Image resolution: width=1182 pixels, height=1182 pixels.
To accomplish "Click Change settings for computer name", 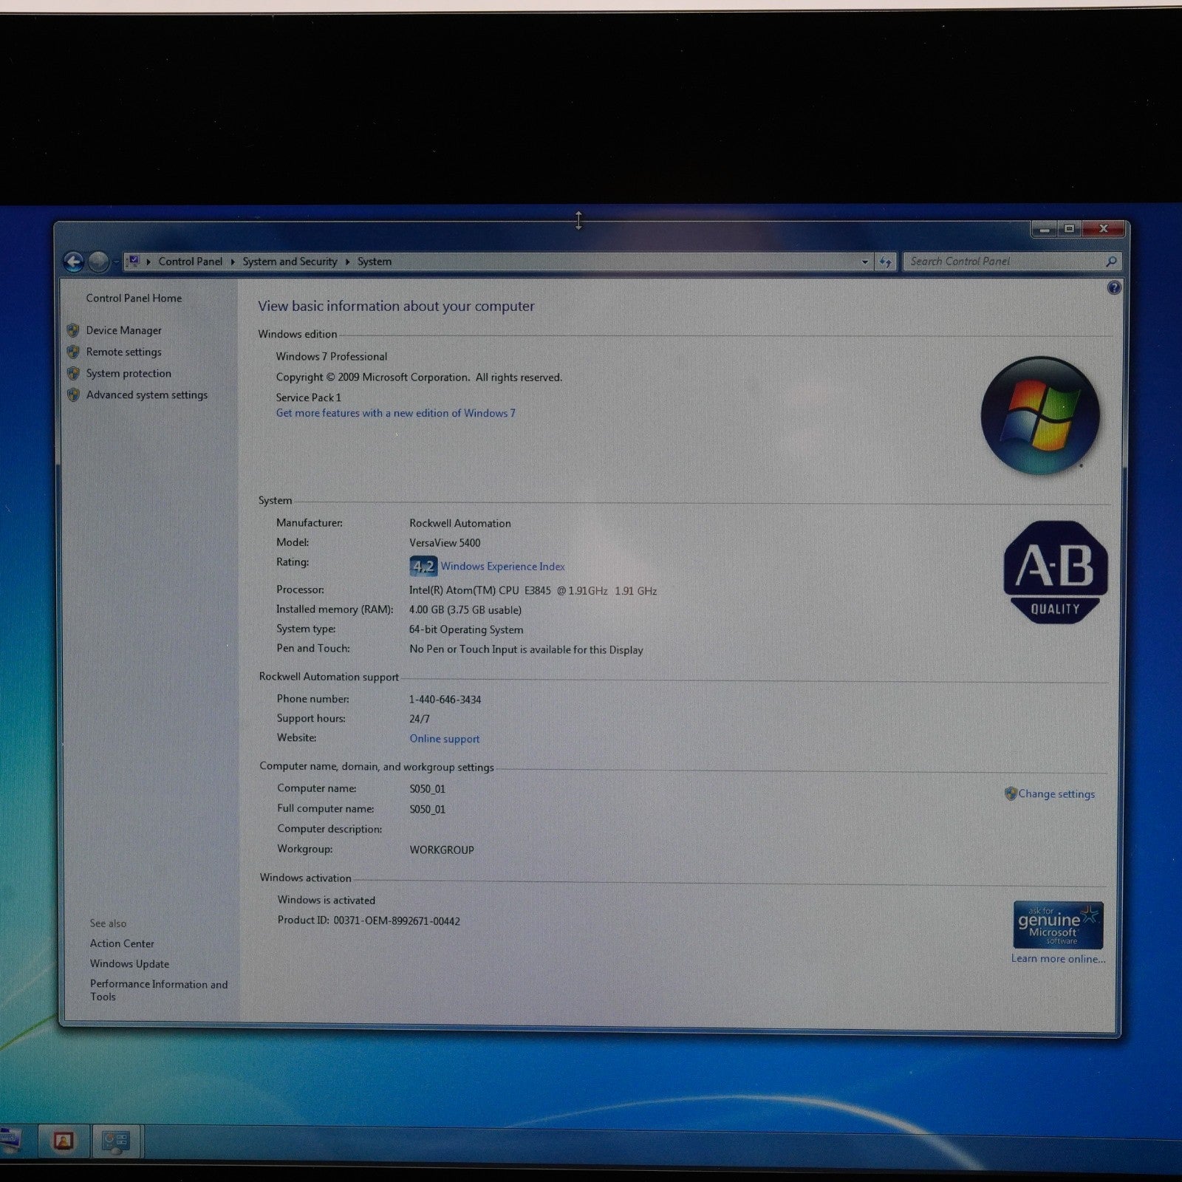I will click(1056, 794).
